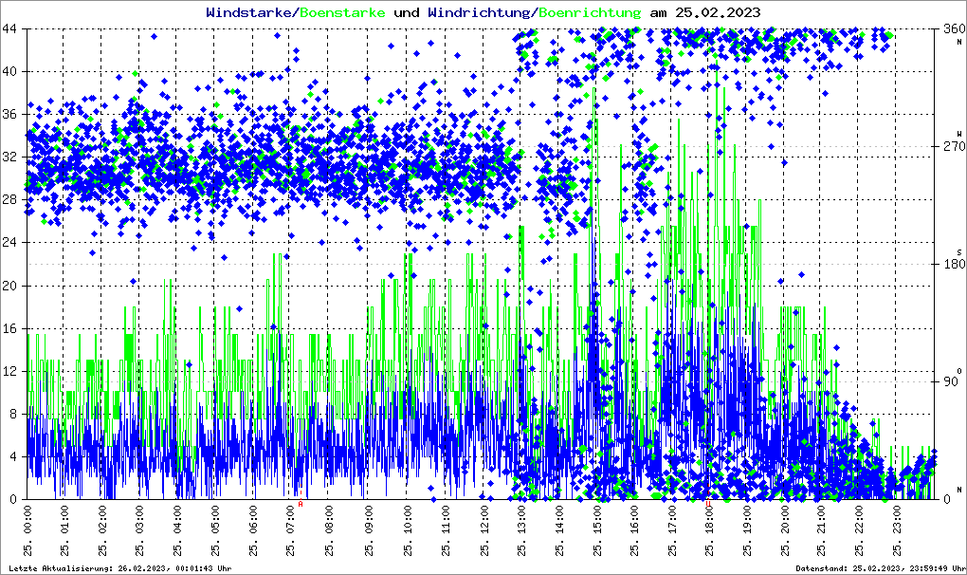Image resolution: width=967 pixels, height=575 pixels.
Task: Click the wind speed axis value "24"
Action: 9,243
